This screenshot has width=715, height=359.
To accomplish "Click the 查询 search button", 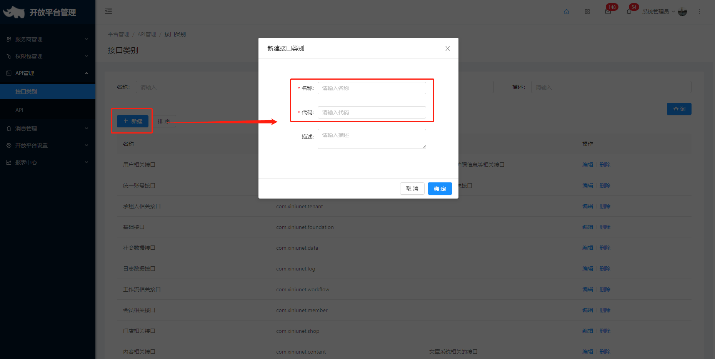I will click(679, 109).
